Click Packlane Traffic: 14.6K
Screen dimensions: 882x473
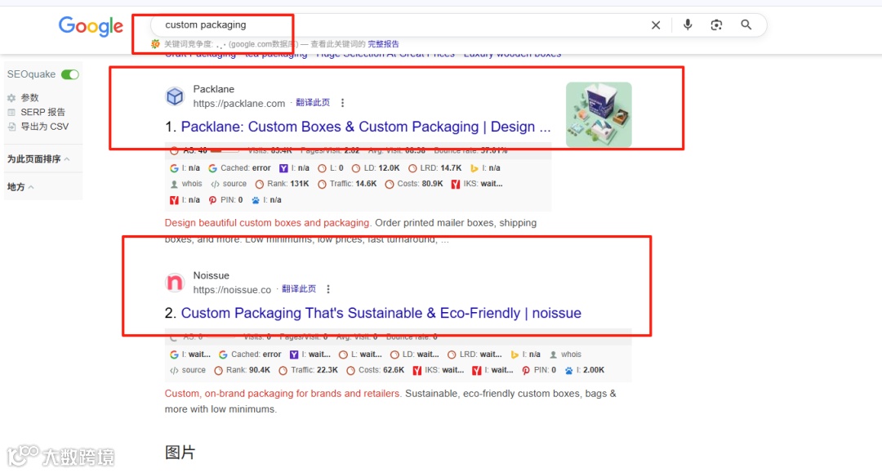(347, 184)
